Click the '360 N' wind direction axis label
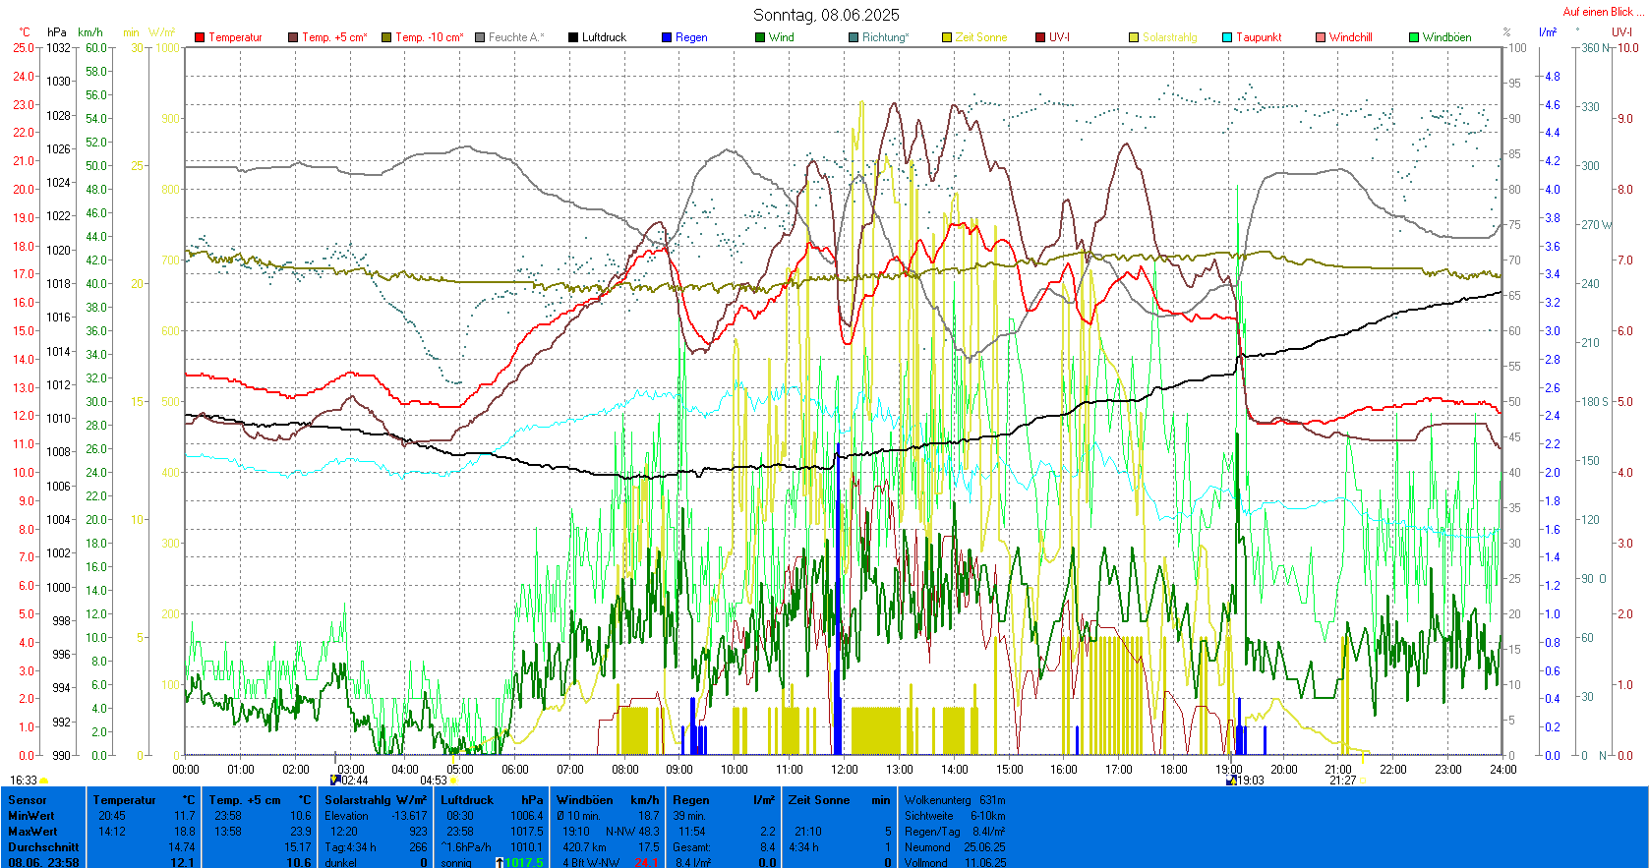This screenshot has height=868, width=1649. click(1595, 48)
